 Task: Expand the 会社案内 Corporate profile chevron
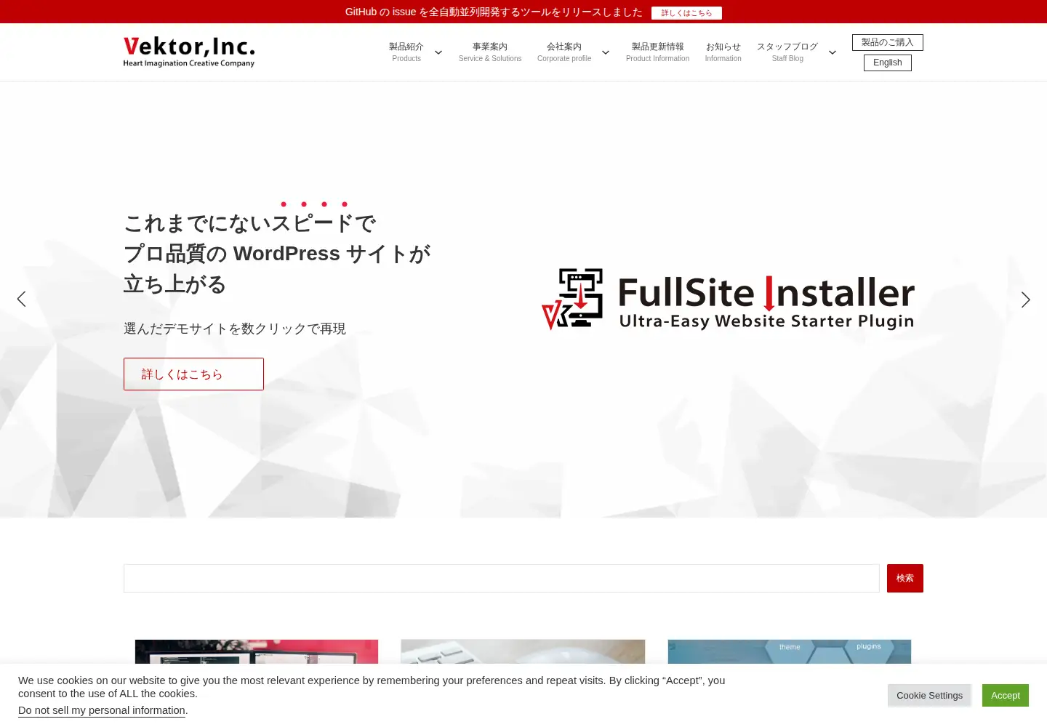click(606, 52)
